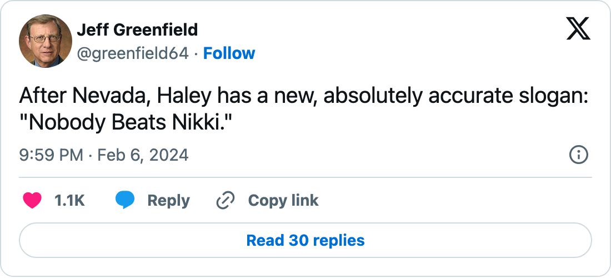This screenshot has width=611, height=278.
Task: Click the word "Nevada" in the tweet
Action: pos(104,96)
